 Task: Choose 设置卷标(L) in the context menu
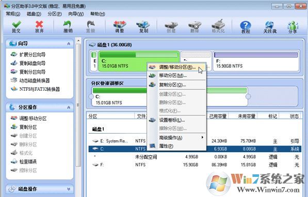click(x=176, y=120)
